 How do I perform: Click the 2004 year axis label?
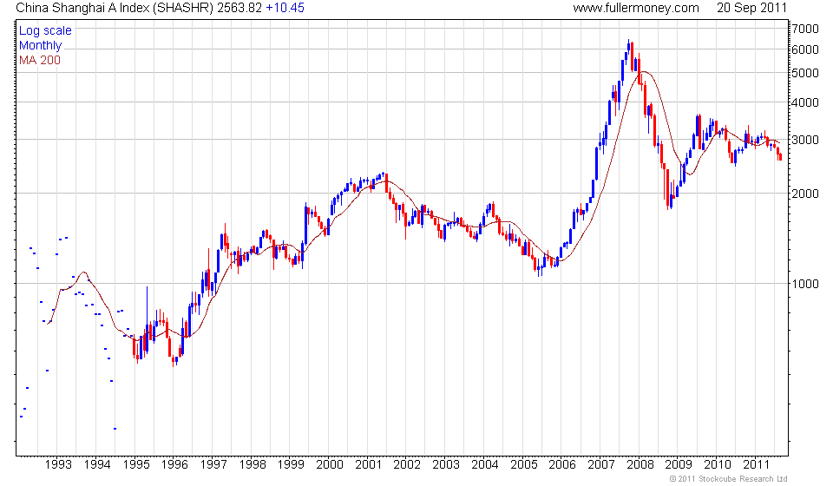tap(485, 465)
